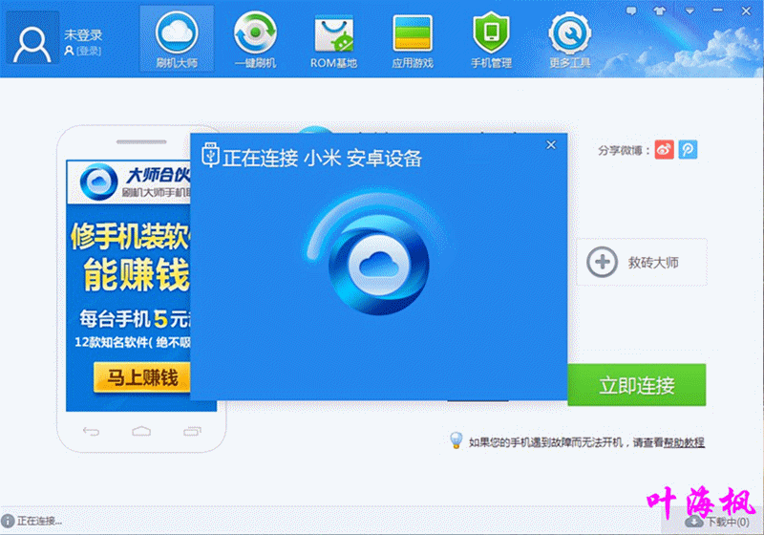Share to Sina Weibo icon
This screenshot has height=535, width=764.
point(664,150)
